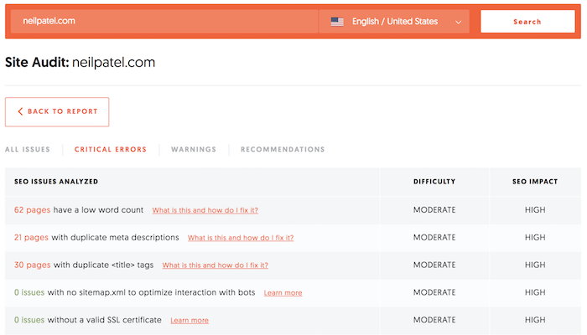Click the Site Audit: neilpatel.com heading

tap(81, 63)
